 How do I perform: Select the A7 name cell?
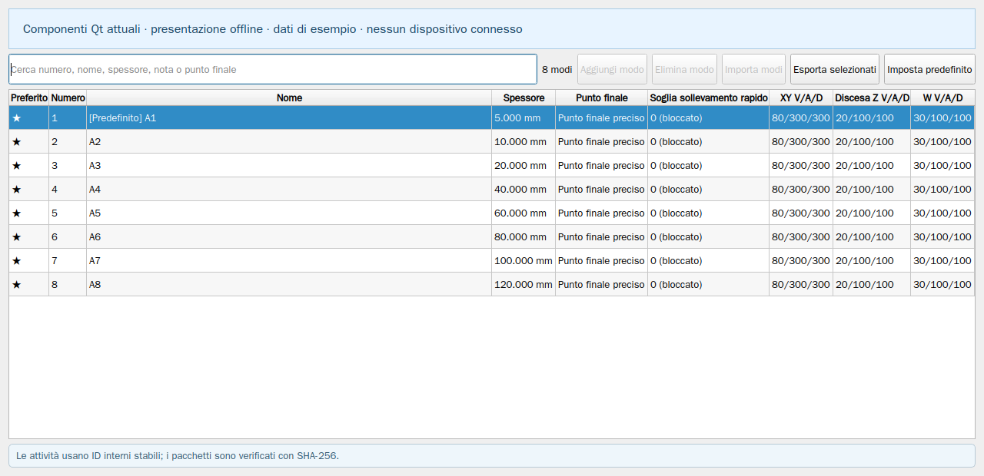point(289,261)
